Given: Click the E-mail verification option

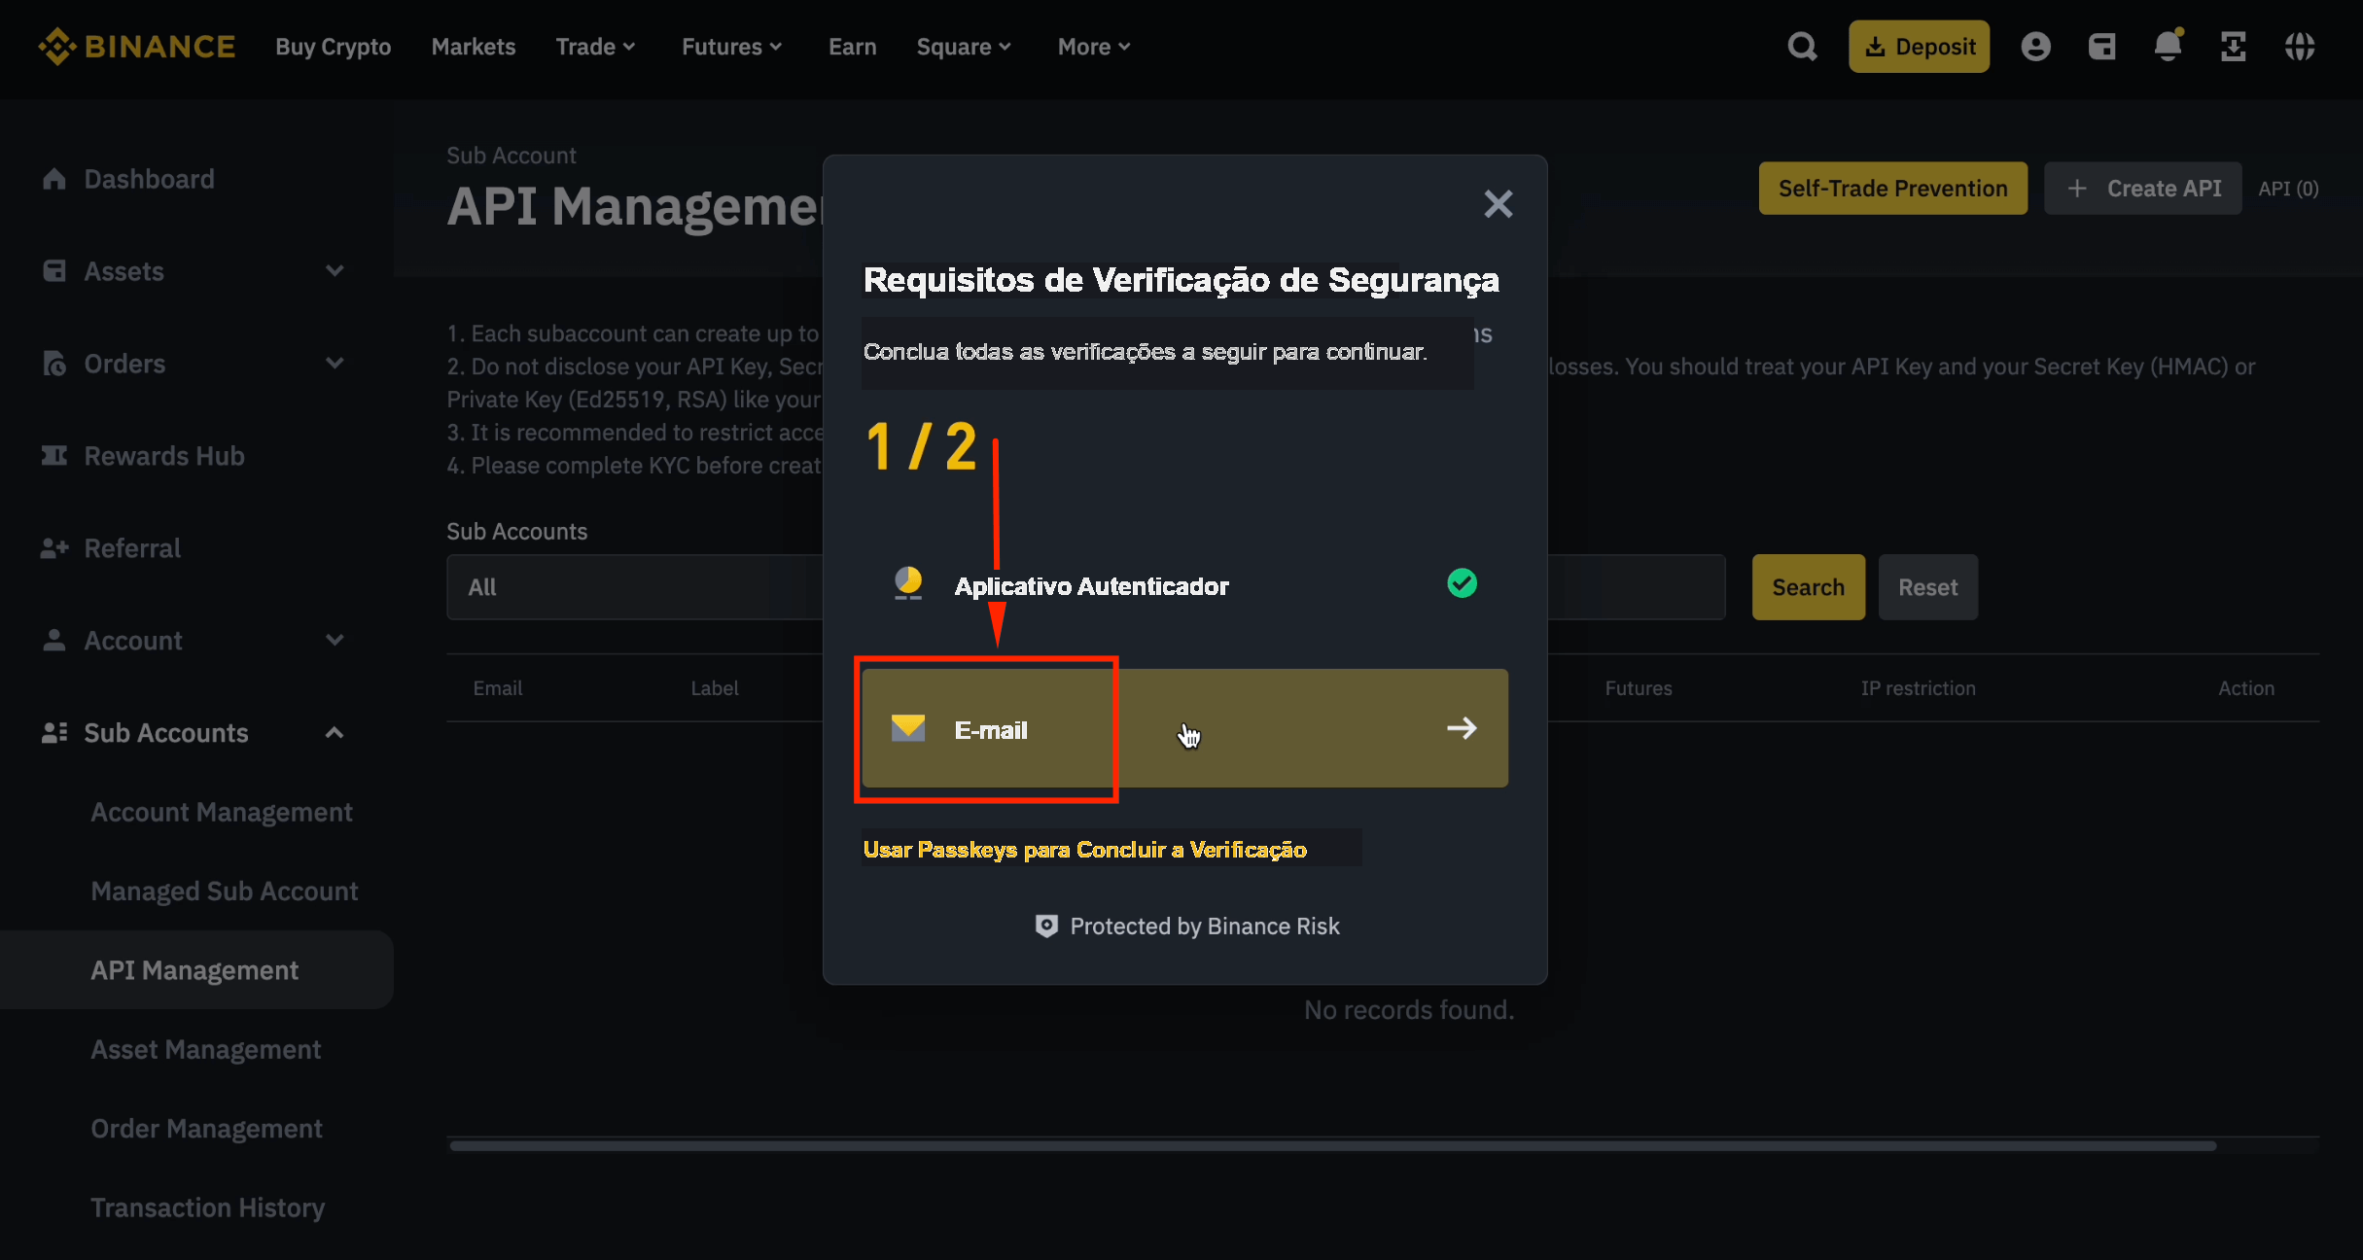Looking at the screenshot, I should point(1184,728).
